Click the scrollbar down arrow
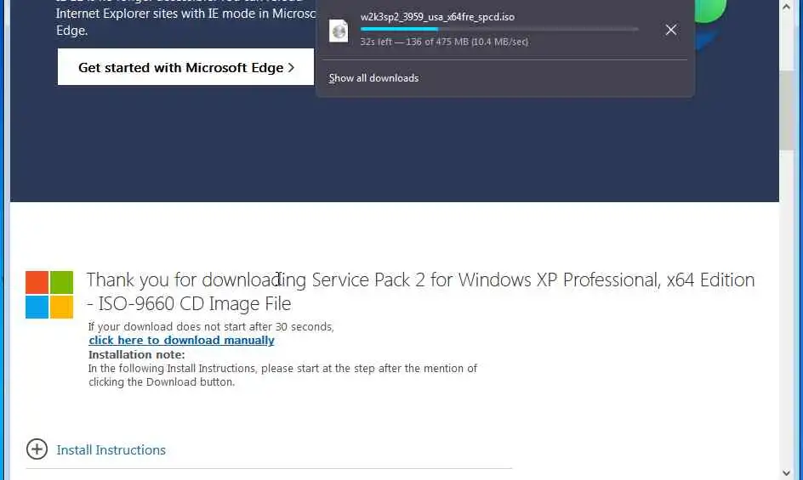 787,473
